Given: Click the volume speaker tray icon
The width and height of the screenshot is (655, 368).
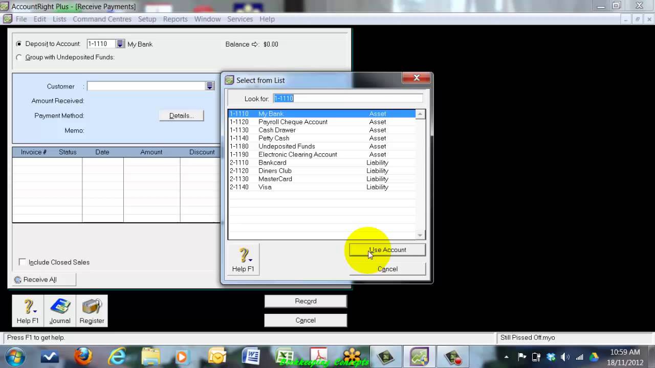Looking at the screenshot, I should tap(565, 357).
